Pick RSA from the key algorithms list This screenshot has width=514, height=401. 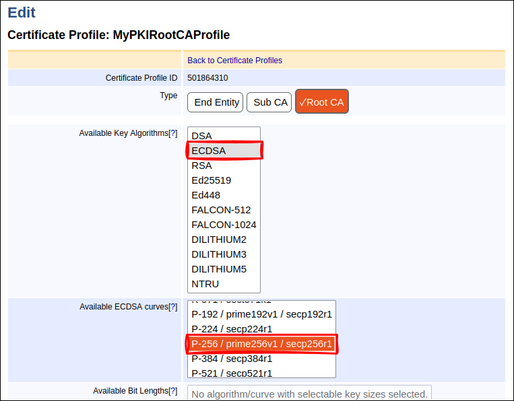click(x=202, y=166)
